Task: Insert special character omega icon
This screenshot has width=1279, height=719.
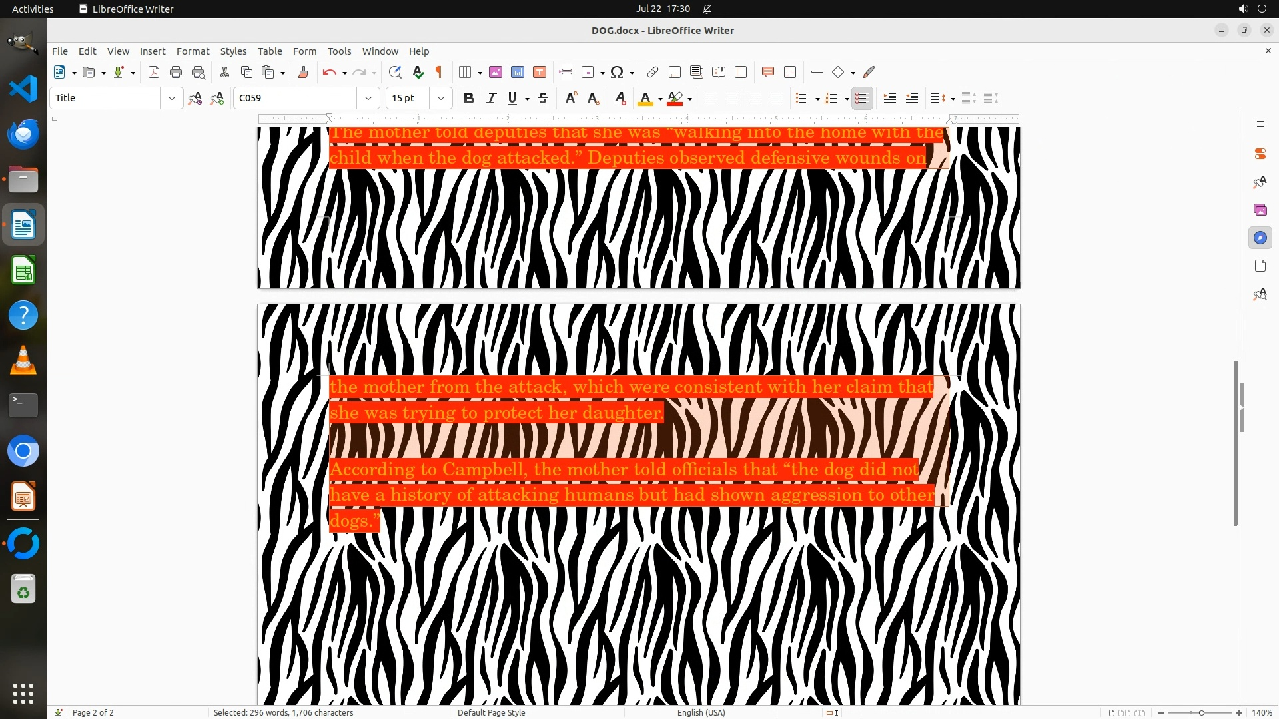Action: pyautogui.click(x=617, y=72)
